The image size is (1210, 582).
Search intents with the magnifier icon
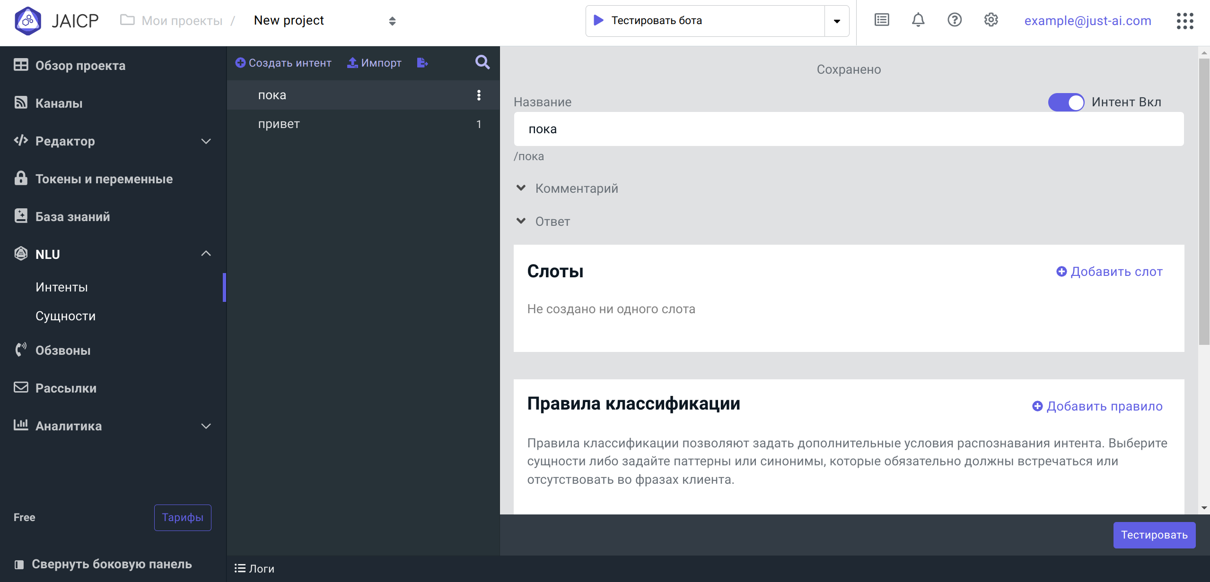pos(482,62)
